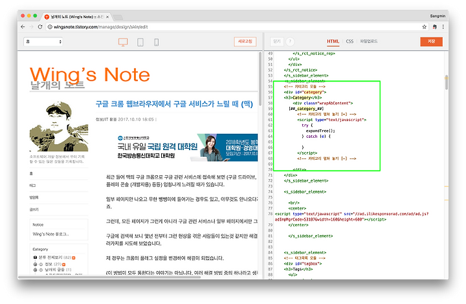Screen dimensions: 466x304
Task: Switch to the 파일업로드 tab
Action: [368, 41]
